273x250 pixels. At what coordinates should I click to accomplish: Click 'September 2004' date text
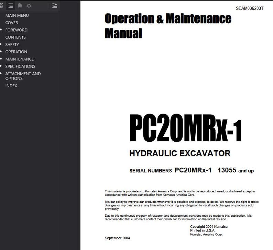point(117,238)
